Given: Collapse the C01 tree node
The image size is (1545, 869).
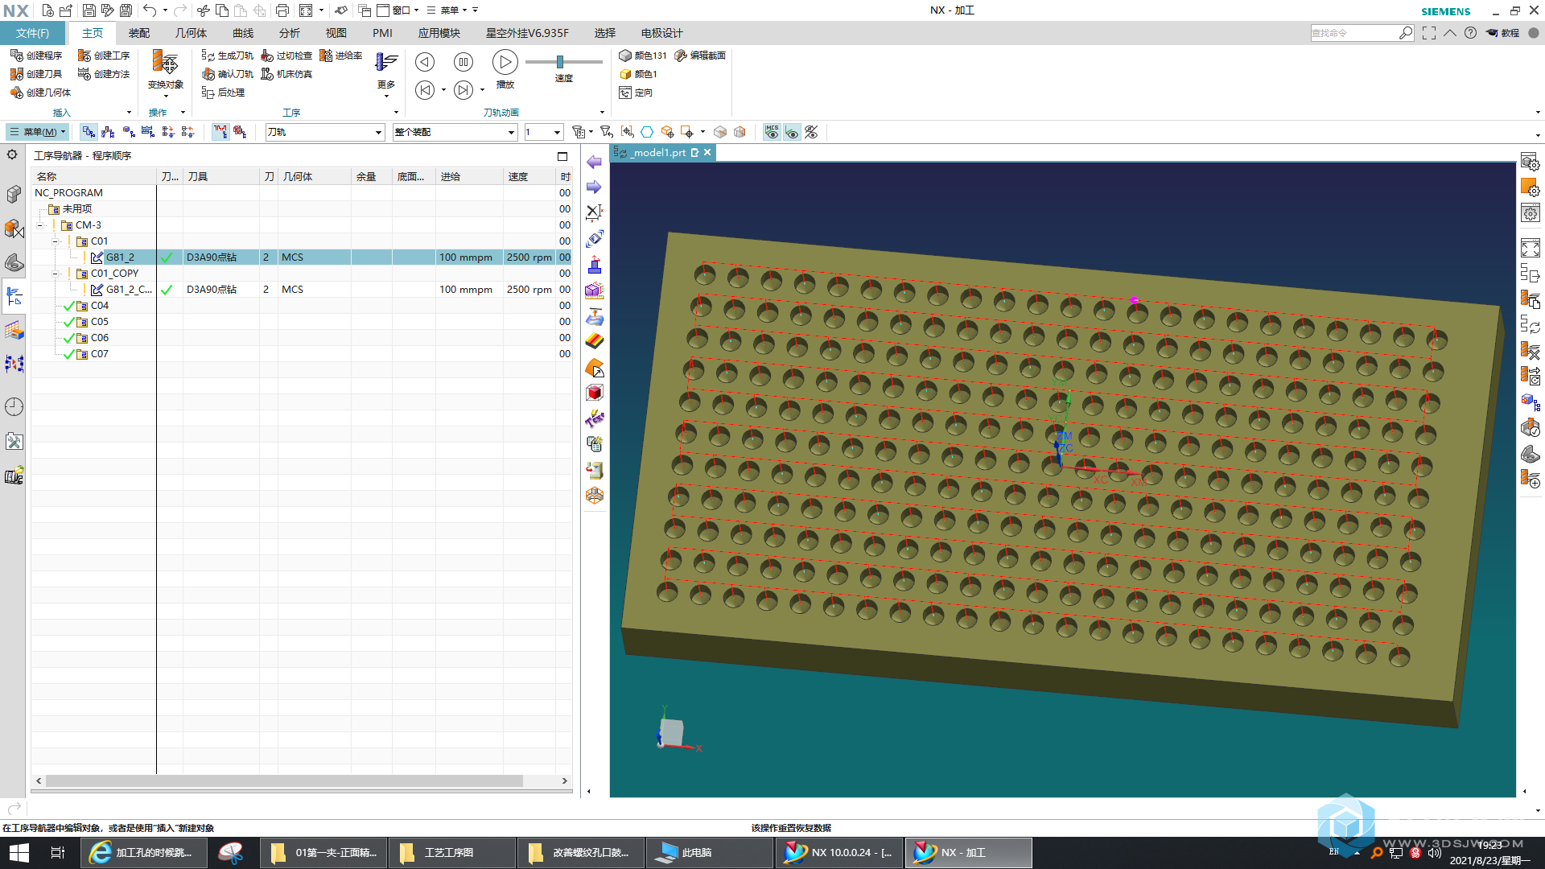Looking at the screenshot, I should [x=56, y=241].
